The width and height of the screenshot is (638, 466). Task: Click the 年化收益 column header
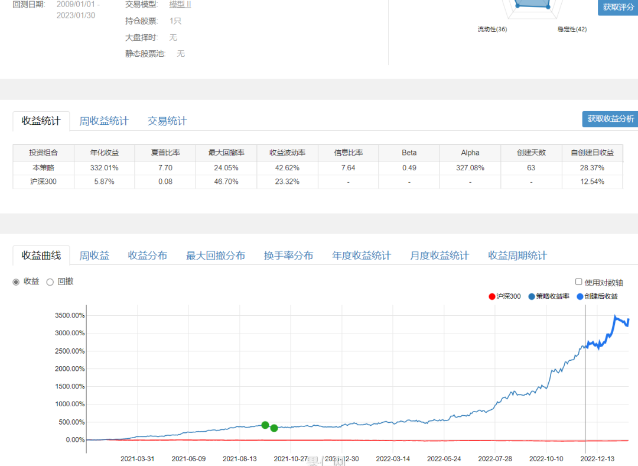click(105, 153)
